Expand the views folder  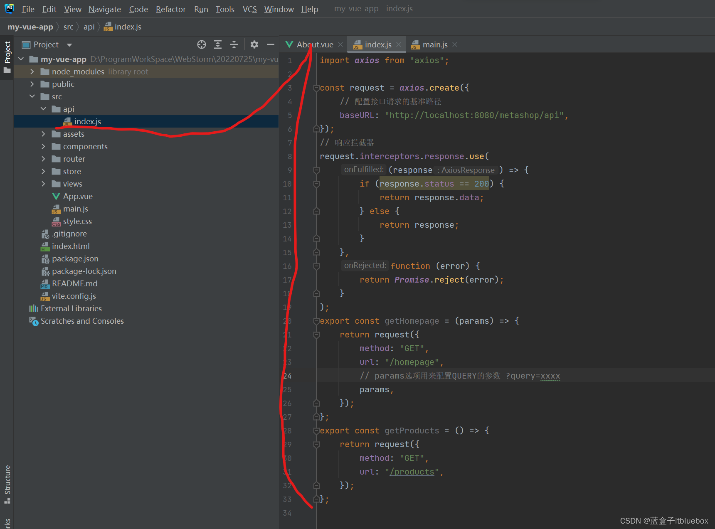[43, 184]
